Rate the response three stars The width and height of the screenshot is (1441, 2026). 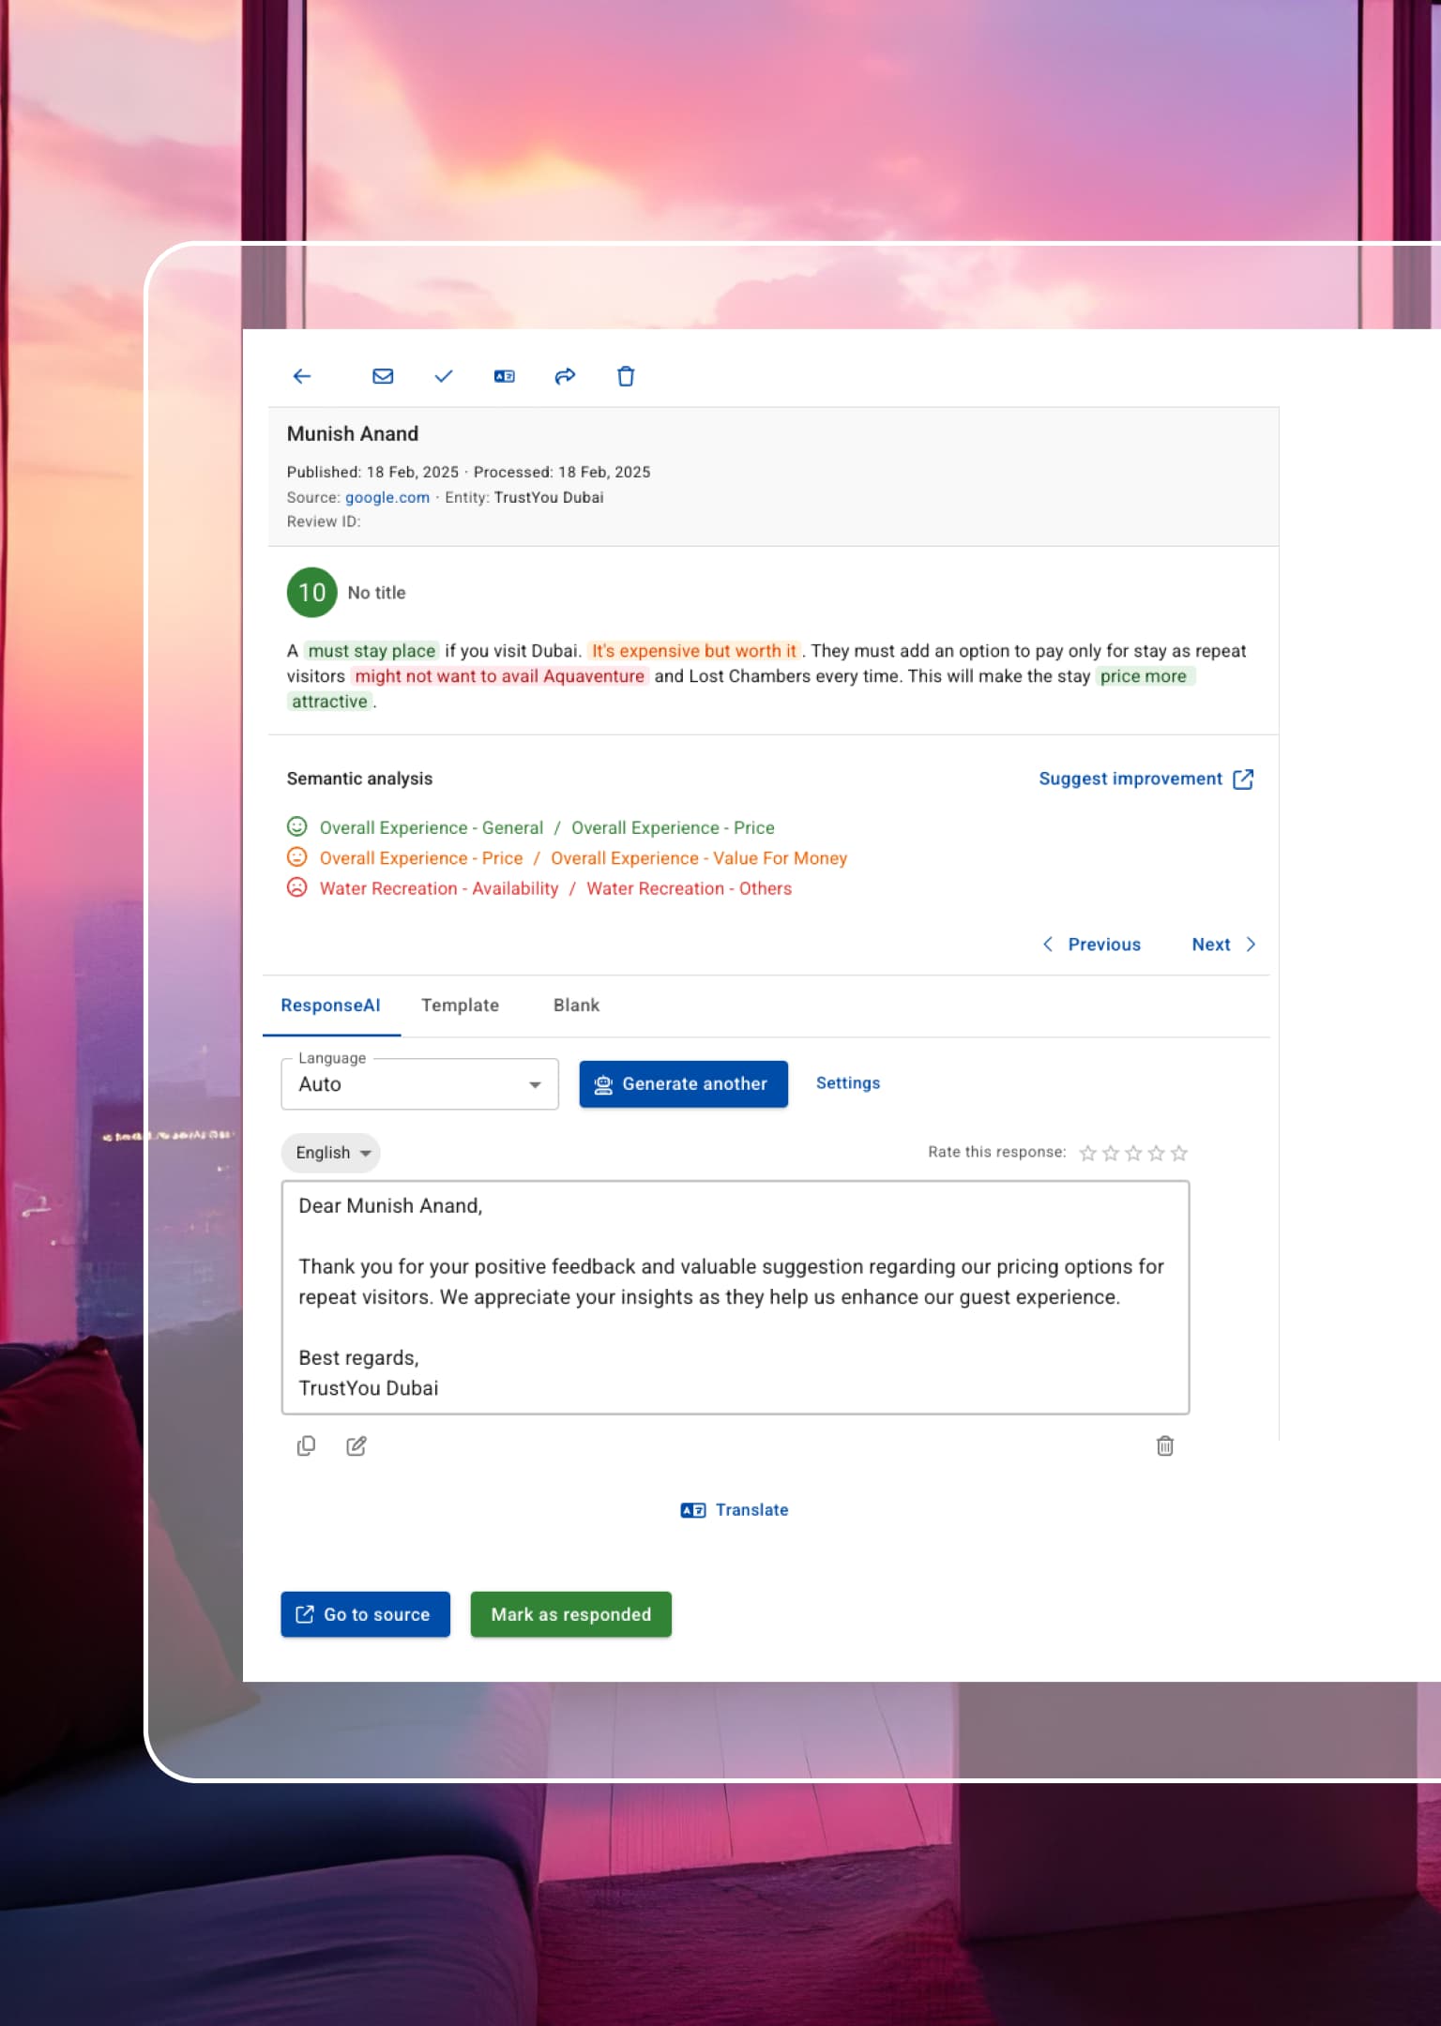coord(1133,1153)
